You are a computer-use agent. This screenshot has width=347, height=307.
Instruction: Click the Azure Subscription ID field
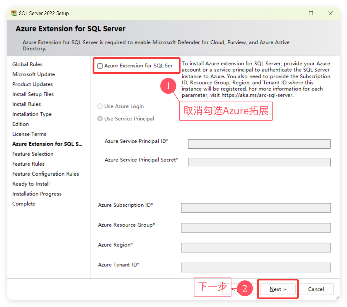point(256,208)
